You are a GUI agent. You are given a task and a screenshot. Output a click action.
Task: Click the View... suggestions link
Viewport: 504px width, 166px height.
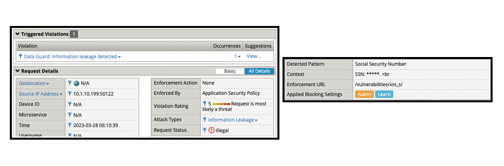pos(254,56)
